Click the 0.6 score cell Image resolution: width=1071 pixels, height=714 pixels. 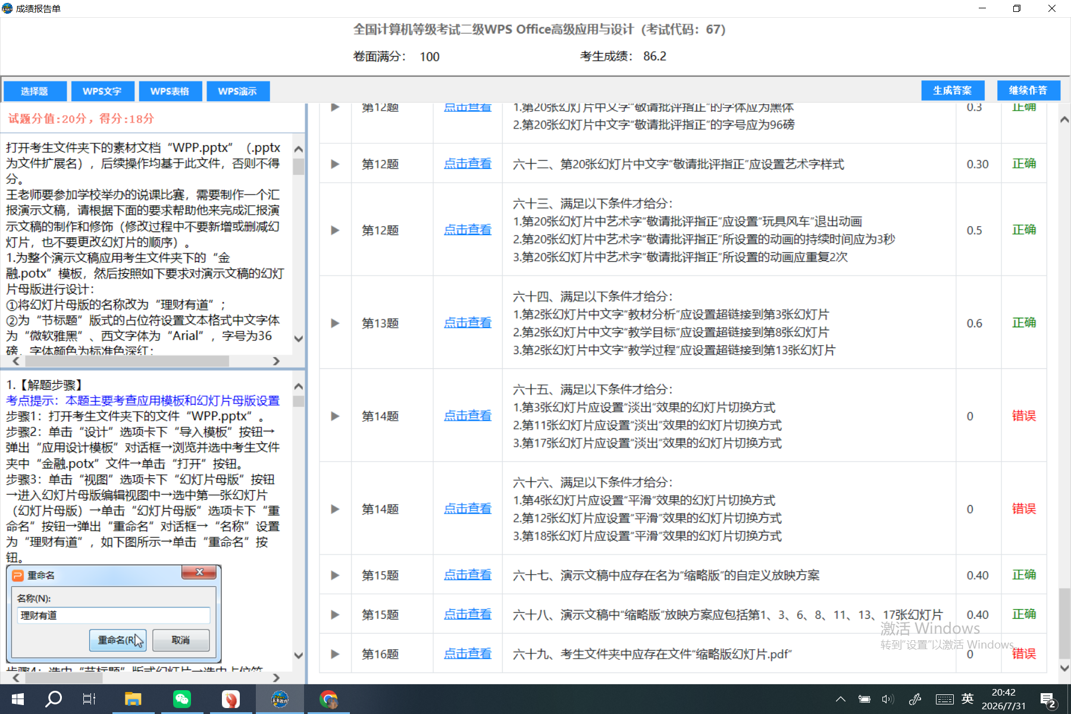tap(974, 323)
